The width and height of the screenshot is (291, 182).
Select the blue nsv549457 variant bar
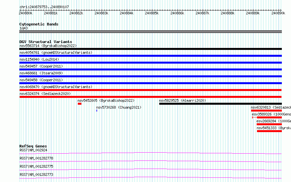coord(150,69)
